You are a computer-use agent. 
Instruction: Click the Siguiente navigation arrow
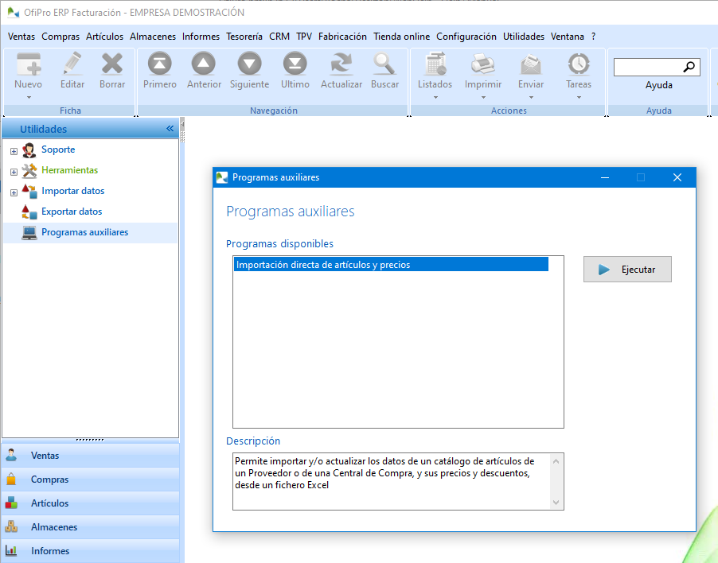tap(249, 64)
